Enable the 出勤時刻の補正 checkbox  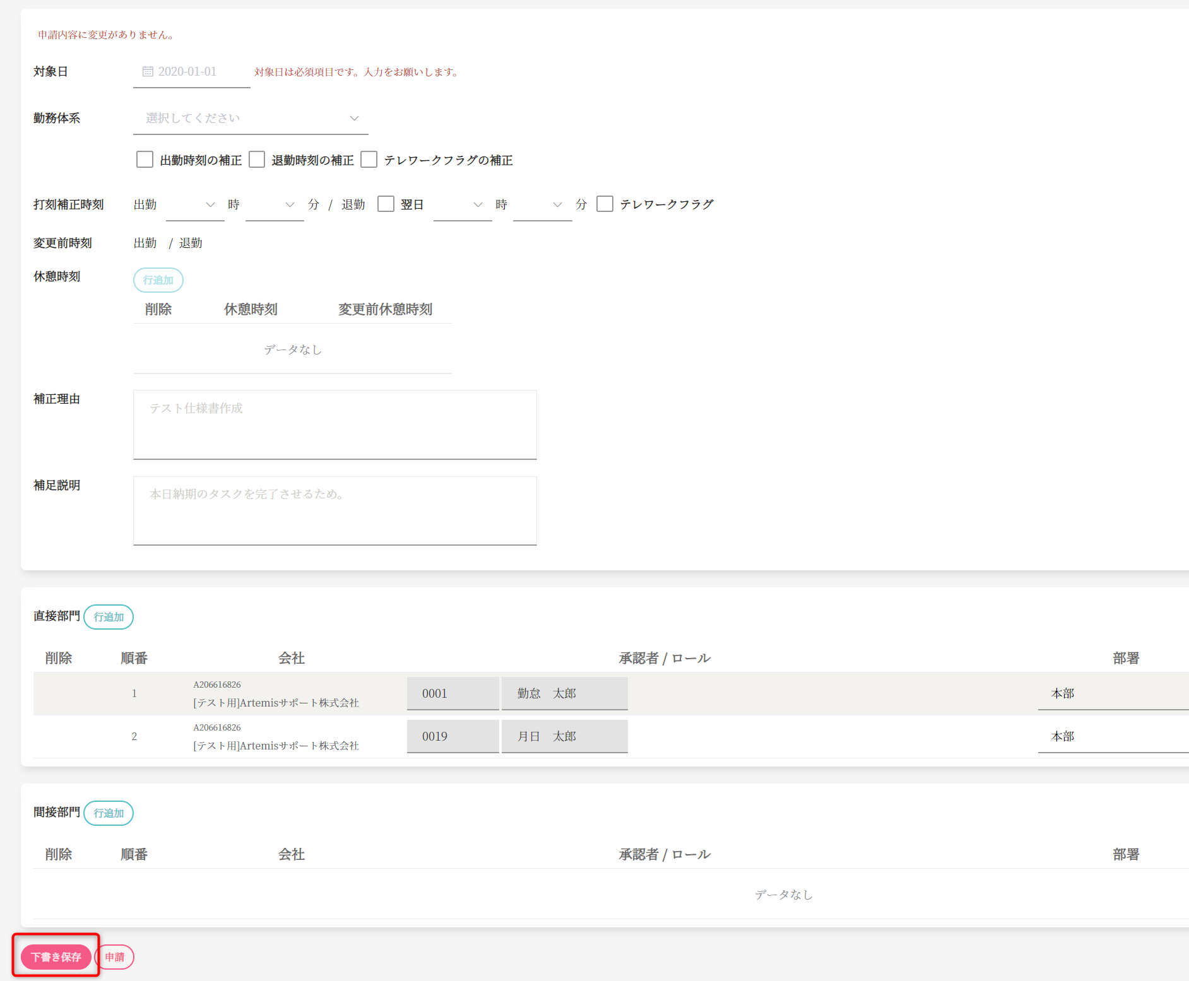pos(145,160)
